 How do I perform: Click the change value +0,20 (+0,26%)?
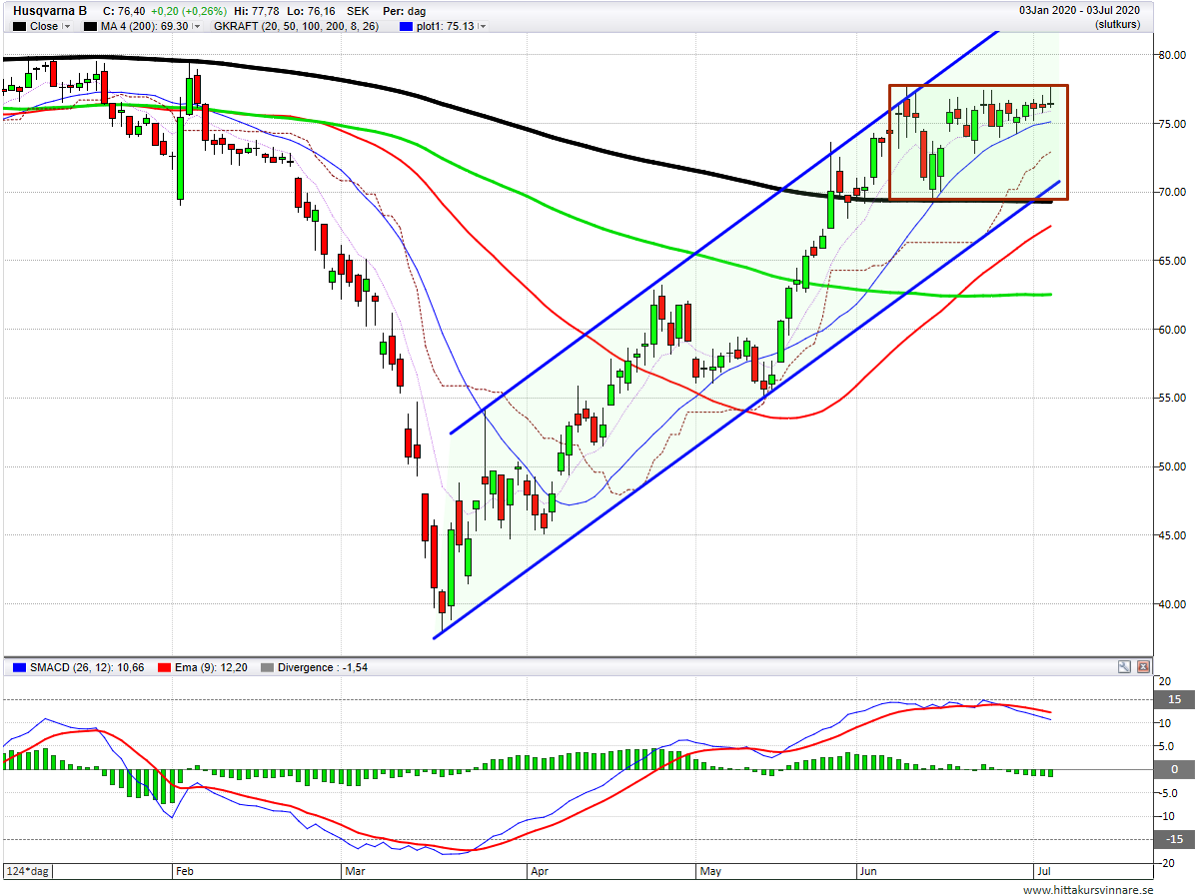[188, 11]
